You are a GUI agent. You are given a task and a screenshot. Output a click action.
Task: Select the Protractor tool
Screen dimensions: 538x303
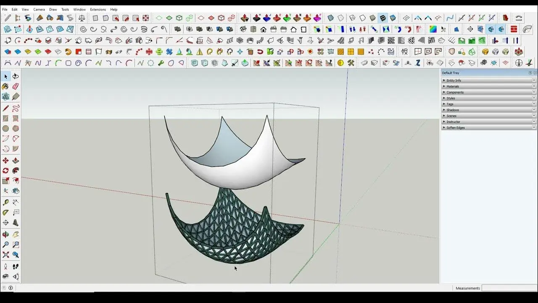click(x=5, y=213)
